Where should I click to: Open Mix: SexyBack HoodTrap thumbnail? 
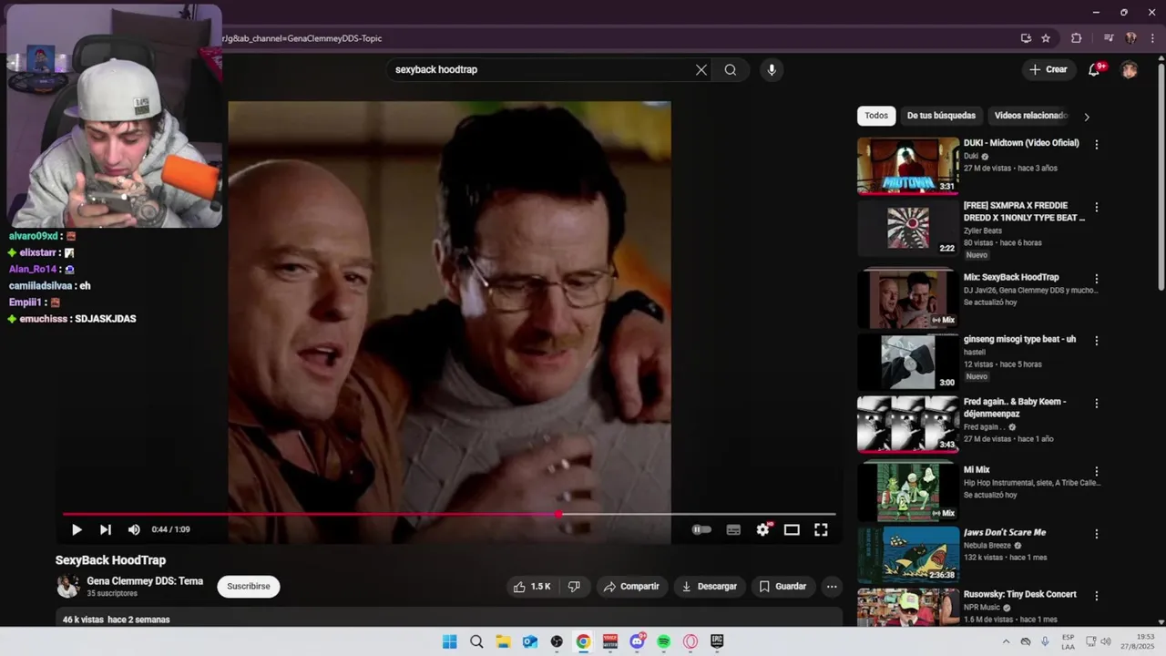tap(908, 300)
